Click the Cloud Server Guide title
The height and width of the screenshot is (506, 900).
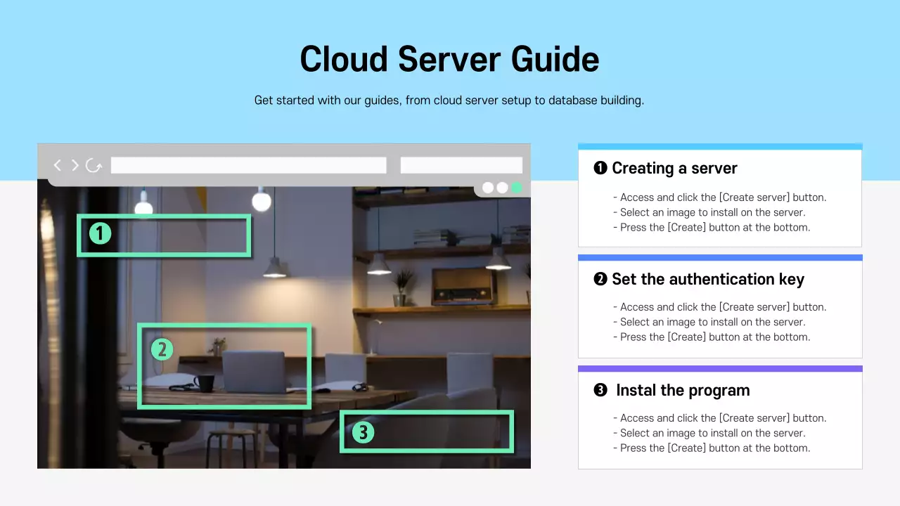click(449, 59)
